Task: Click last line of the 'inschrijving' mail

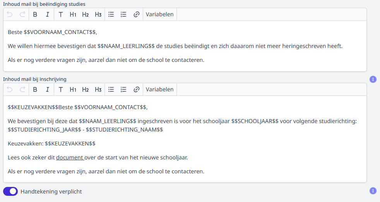Action: tap(106, 171)
